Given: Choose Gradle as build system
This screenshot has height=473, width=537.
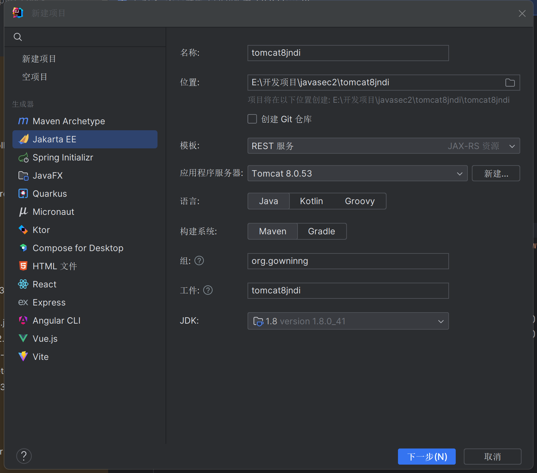Looking at the screenshot, I should 321,231.
